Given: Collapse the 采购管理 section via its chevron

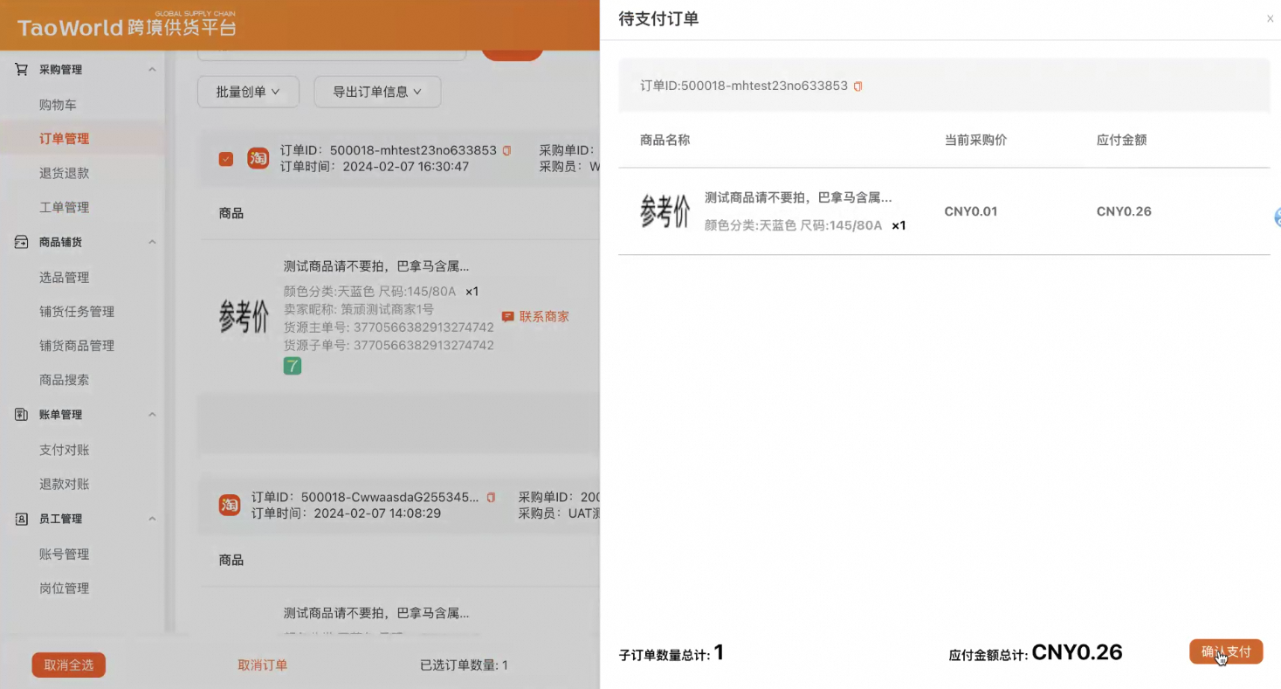Looking at the screenshot, I should pyautogui.click(x=152, y=69).
